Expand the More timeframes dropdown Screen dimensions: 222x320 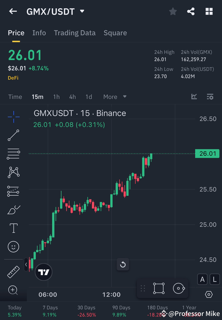point(115,97)
